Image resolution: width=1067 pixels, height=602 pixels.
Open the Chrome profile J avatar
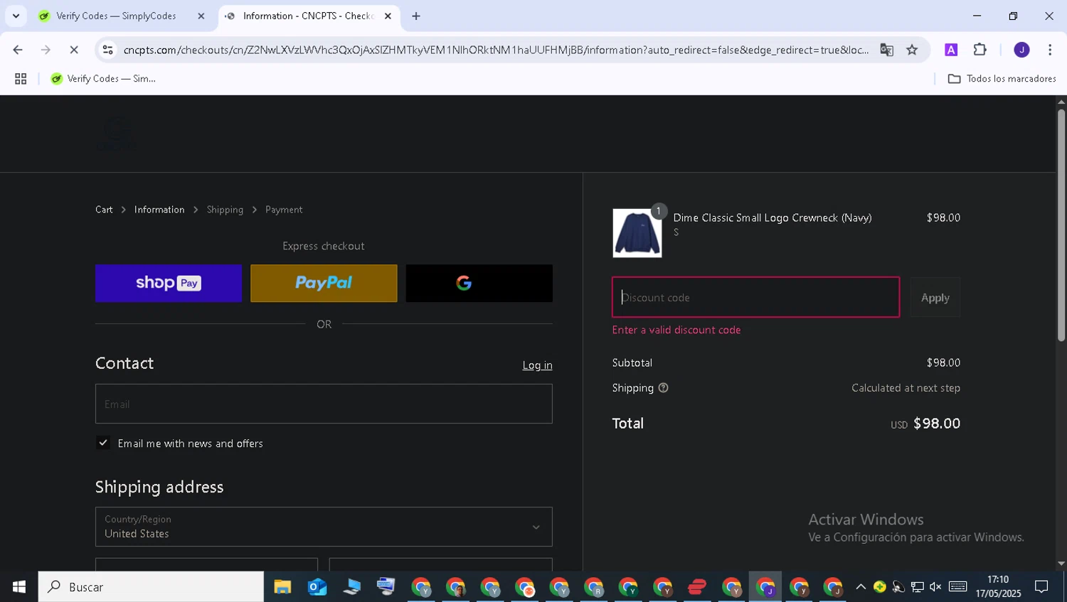tap(1021, 50)
